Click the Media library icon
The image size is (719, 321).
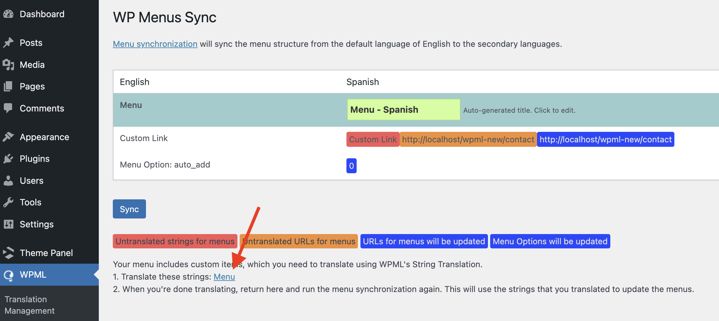[x=8, y=65]
